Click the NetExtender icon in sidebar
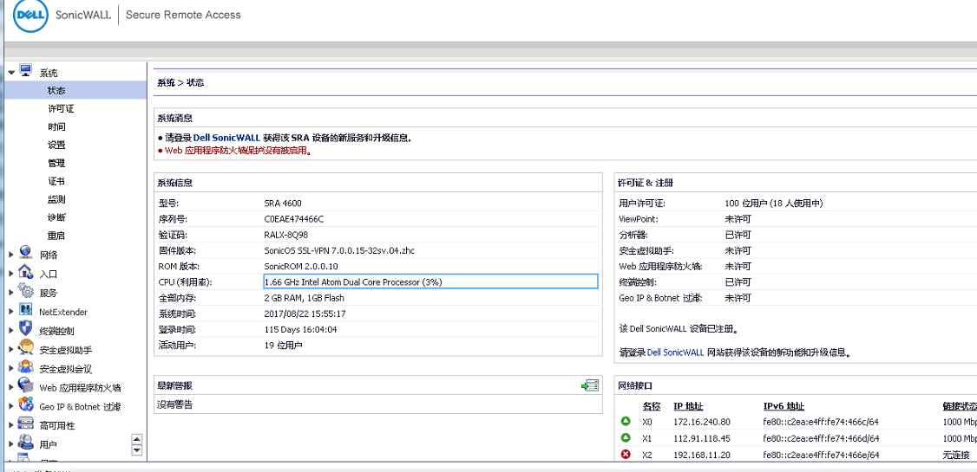Screen dimensions: 977x472 [x=26, y=311]
